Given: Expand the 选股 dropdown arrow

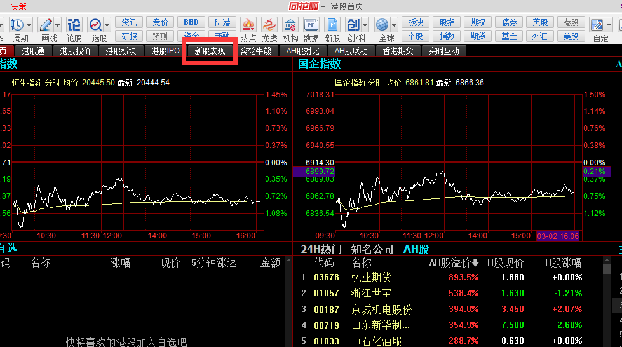Looking at the screenshot, I should point(107,25).
